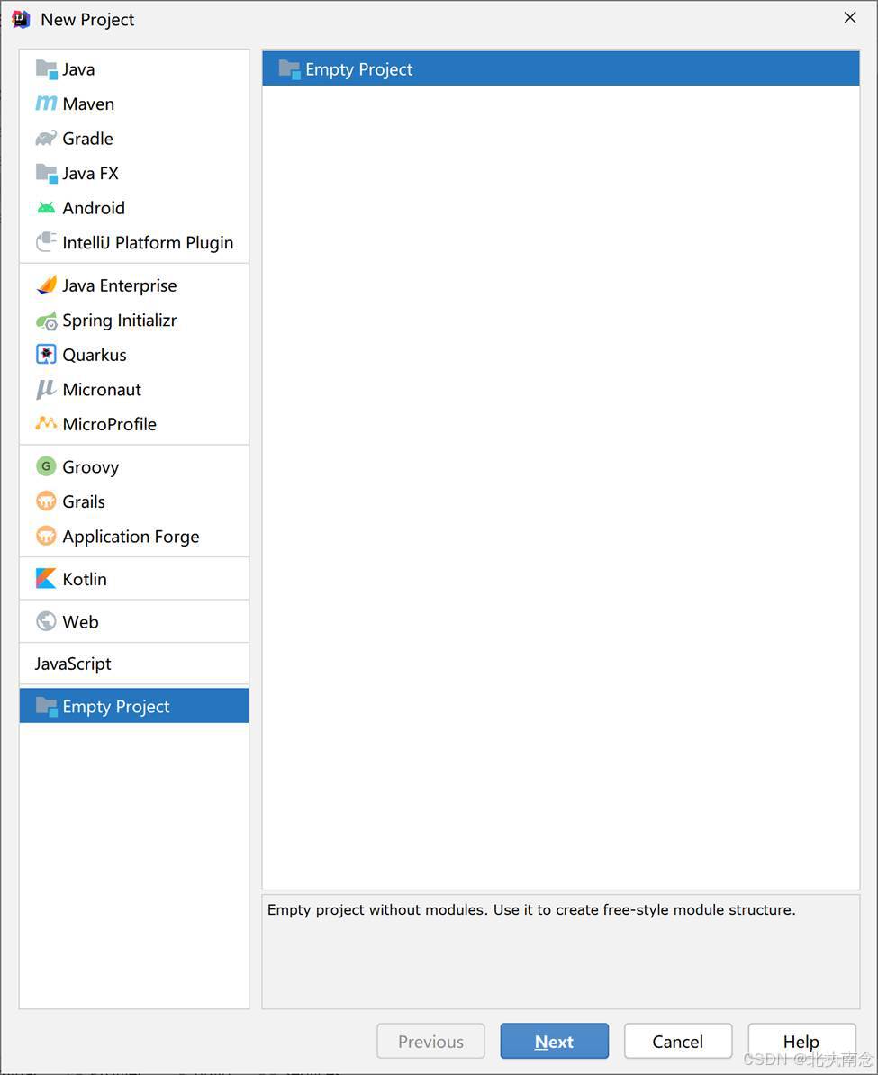Screen dimensions: 878x1075
Task: Click the disabled Previous button
Action: tap(430, 1042)
